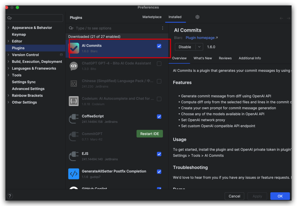Screen dimensions: 297x206
Task: Enable the Chinese Language Pack checkbox
Action: click(159, 81)
